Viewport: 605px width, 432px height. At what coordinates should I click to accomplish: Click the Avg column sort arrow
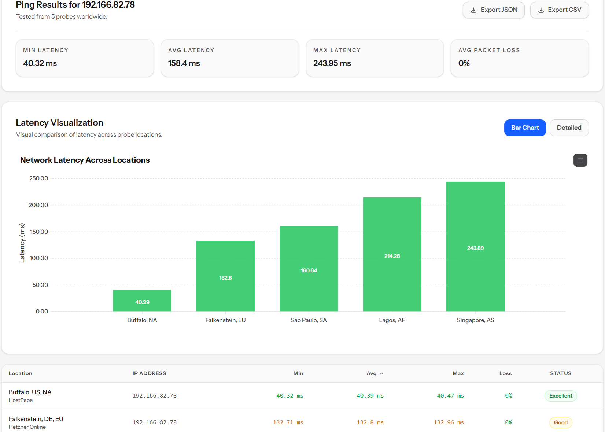point(381,373)
